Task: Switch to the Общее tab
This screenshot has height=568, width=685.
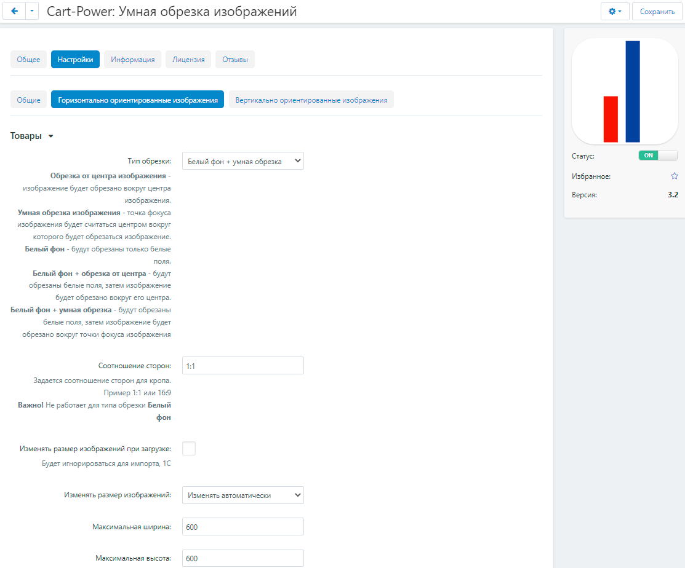Action: 28,60
